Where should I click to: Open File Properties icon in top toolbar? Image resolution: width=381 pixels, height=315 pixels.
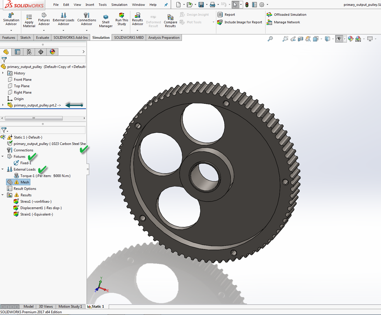tap(254, 5)
